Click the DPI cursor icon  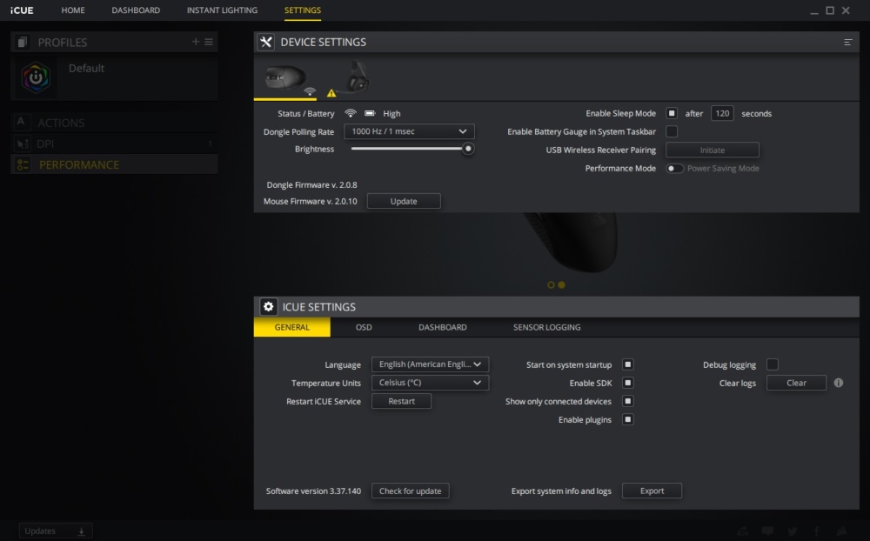[23, 144]
